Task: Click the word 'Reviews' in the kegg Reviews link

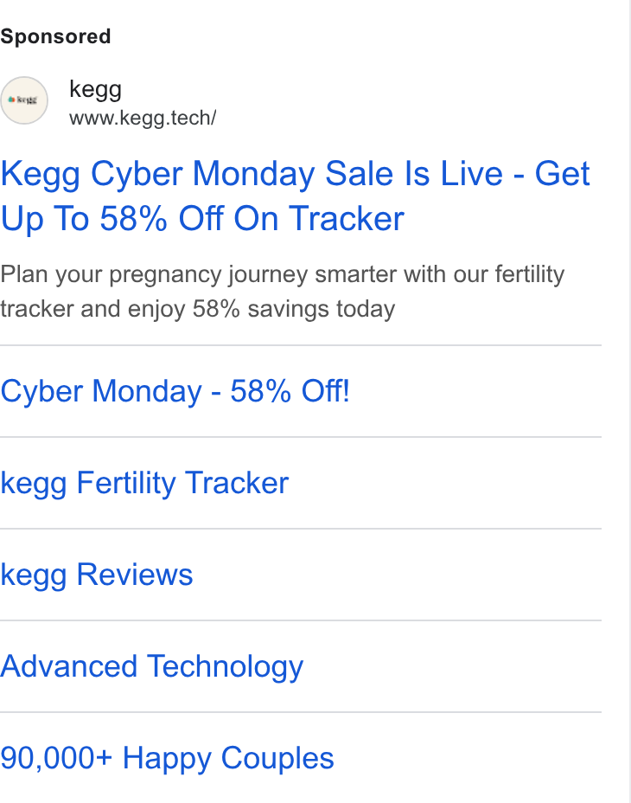Action: tap(135, 575)
